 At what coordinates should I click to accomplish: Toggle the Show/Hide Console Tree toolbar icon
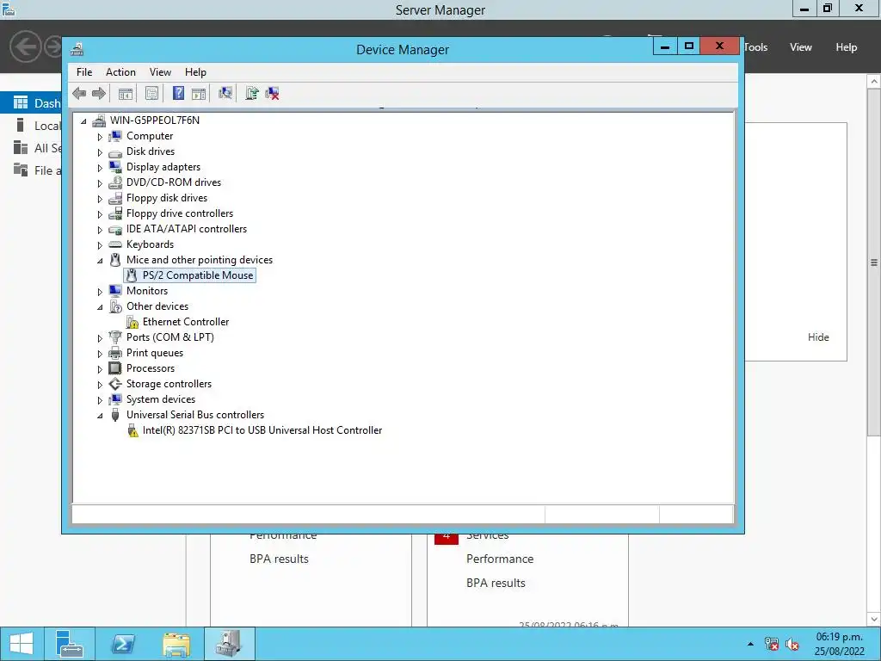(126, 93)
